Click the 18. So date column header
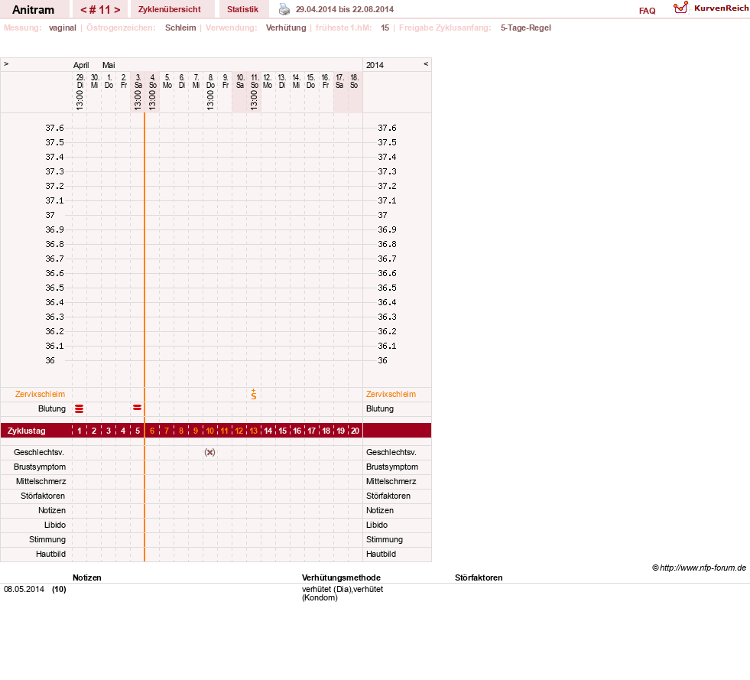Image resolution: width=750 pixels, height=680 pixels. 354,81
